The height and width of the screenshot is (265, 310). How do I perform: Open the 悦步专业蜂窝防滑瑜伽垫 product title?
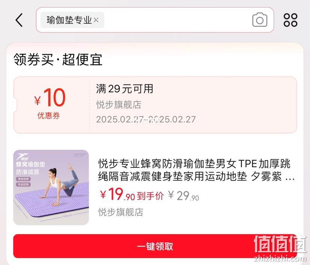196,170
